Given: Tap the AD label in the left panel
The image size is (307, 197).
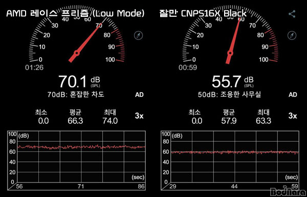Looking at the screenshot, I should coord(139,95).
